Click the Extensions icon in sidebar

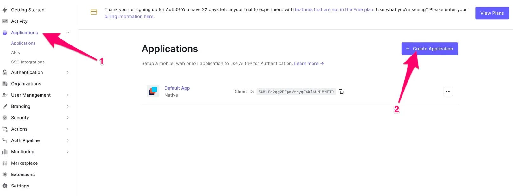[5, 175]
